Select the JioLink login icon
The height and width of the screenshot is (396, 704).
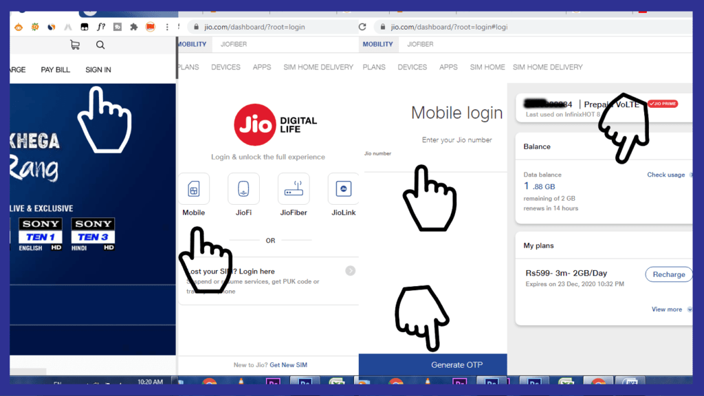coord(343,188)
